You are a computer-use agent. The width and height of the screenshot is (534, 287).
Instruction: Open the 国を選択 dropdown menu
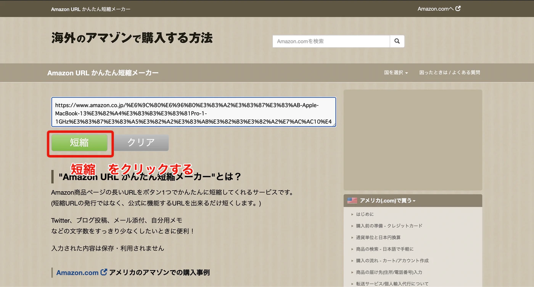tap(396, 72)
